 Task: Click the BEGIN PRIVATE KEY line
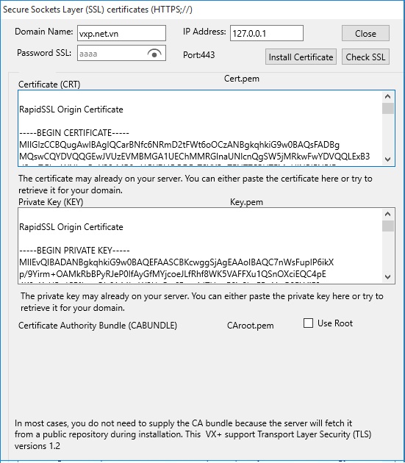click(74, 251)
